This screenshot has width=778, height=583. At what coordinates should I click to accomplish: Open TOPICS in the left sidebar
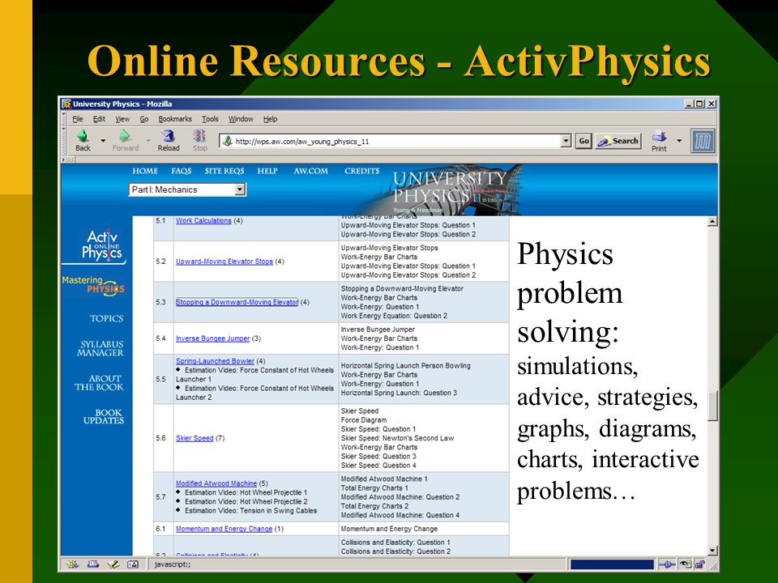pos(106,318)
